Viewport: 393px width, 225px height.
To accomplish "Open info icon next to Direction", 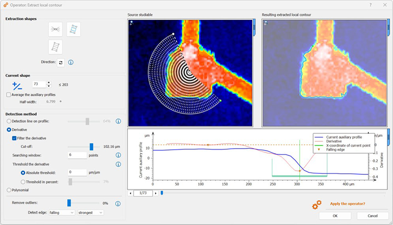I will point(71,62).
